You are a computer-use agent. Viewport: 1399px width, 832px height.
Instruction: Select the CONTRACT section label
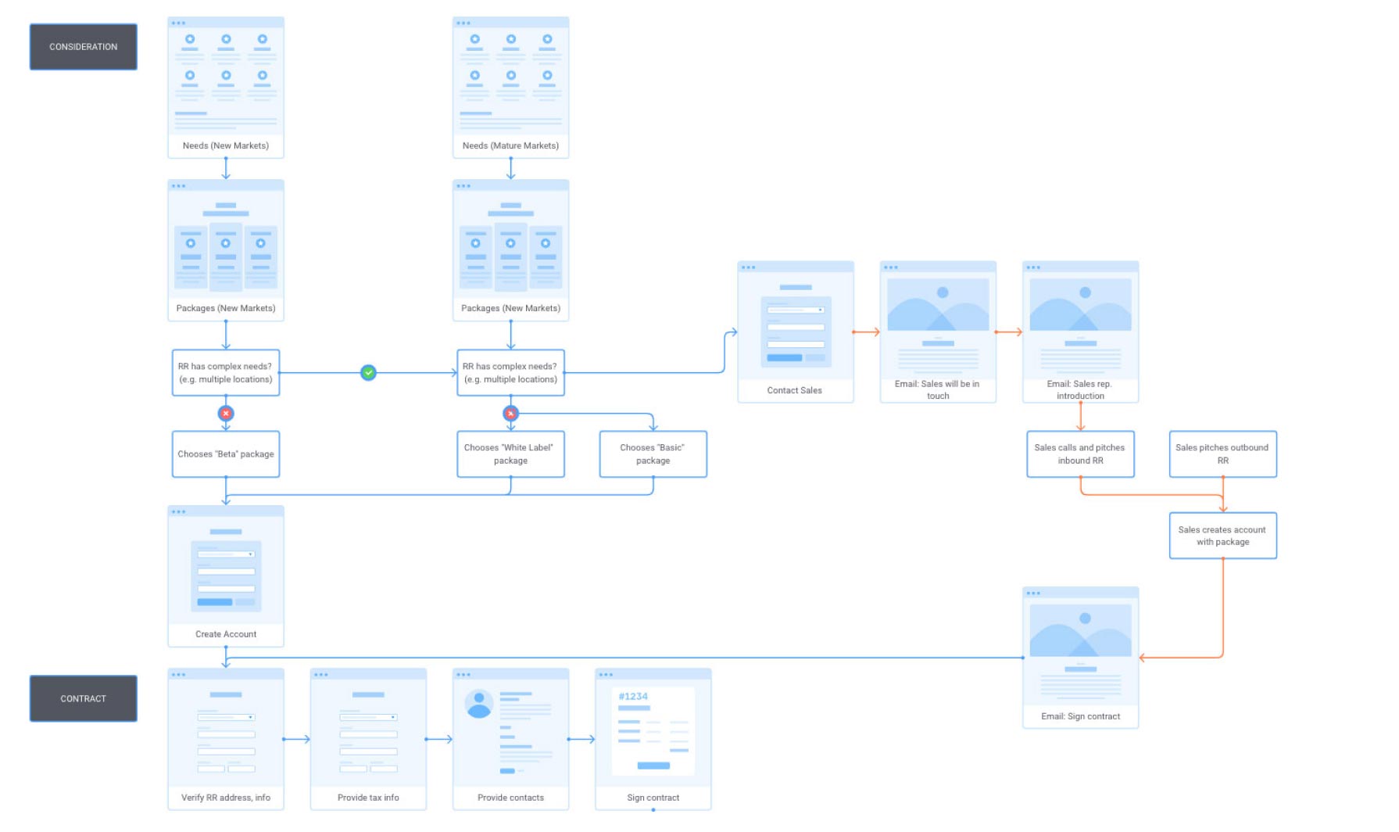[82, 698]
